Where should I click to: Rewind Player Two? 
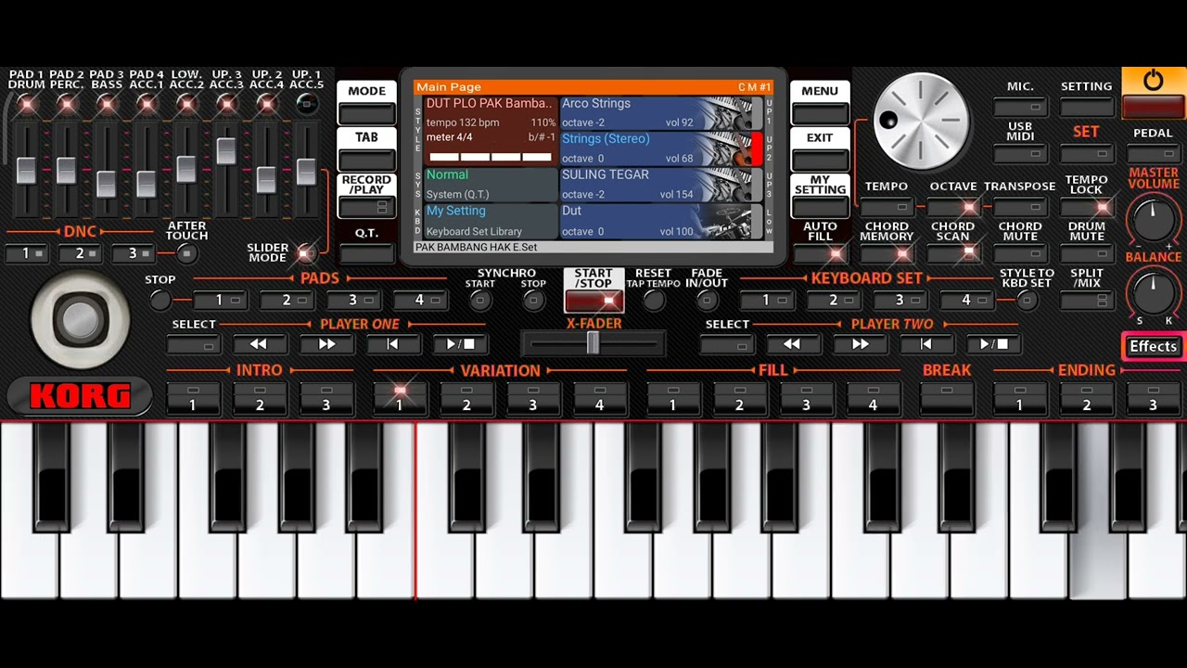point(792,344)
